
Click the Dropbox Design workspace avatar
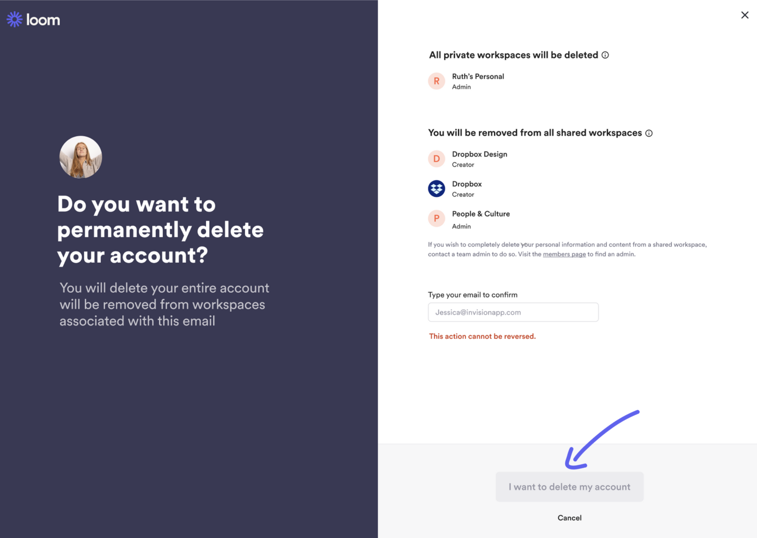coord(437,159)
